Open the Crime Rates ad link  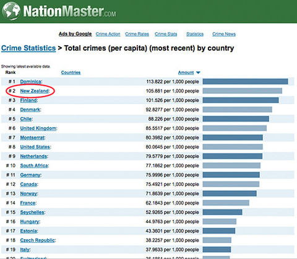pyautogui.click(x=137, y=34)
